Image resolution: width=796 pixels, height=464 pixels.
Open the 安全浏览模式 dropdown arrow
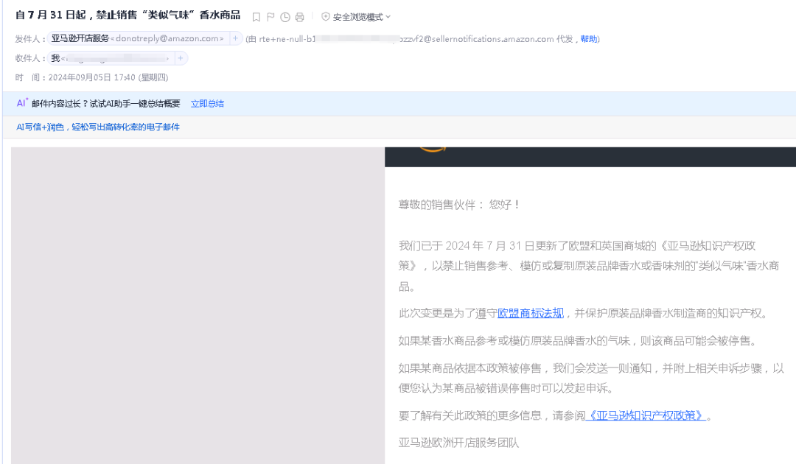pyautogui.click(x=388, y=17)
